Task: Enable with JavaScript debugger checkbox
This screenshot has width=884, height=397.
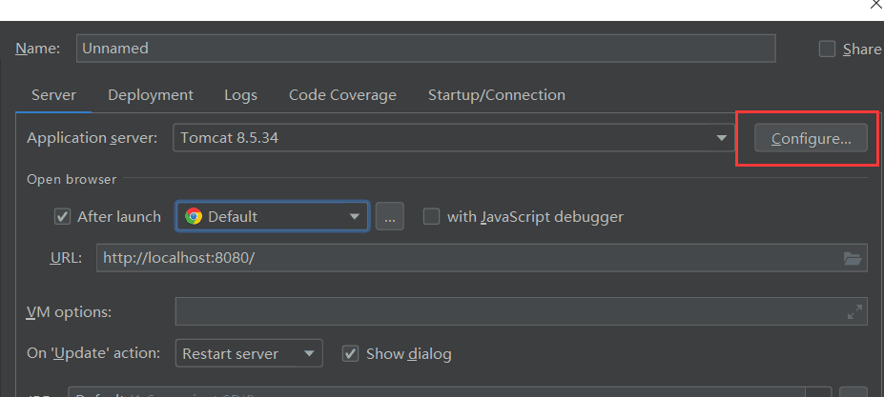Action: 431,216
